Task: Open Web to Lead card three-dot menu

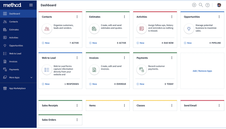Action: 77,58
